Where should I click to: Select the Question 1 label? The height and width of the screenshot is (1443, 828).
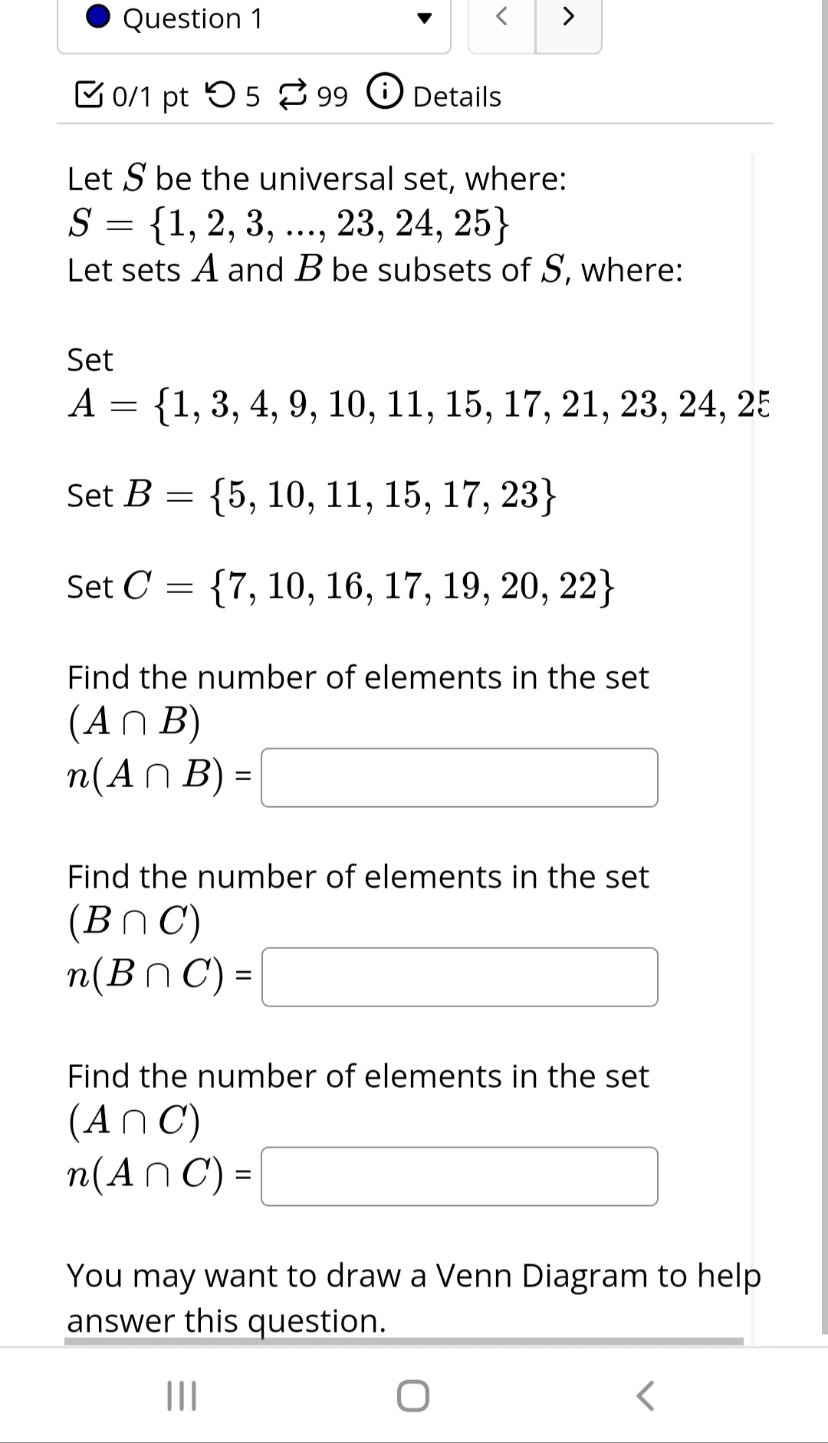tap(191, 18)
